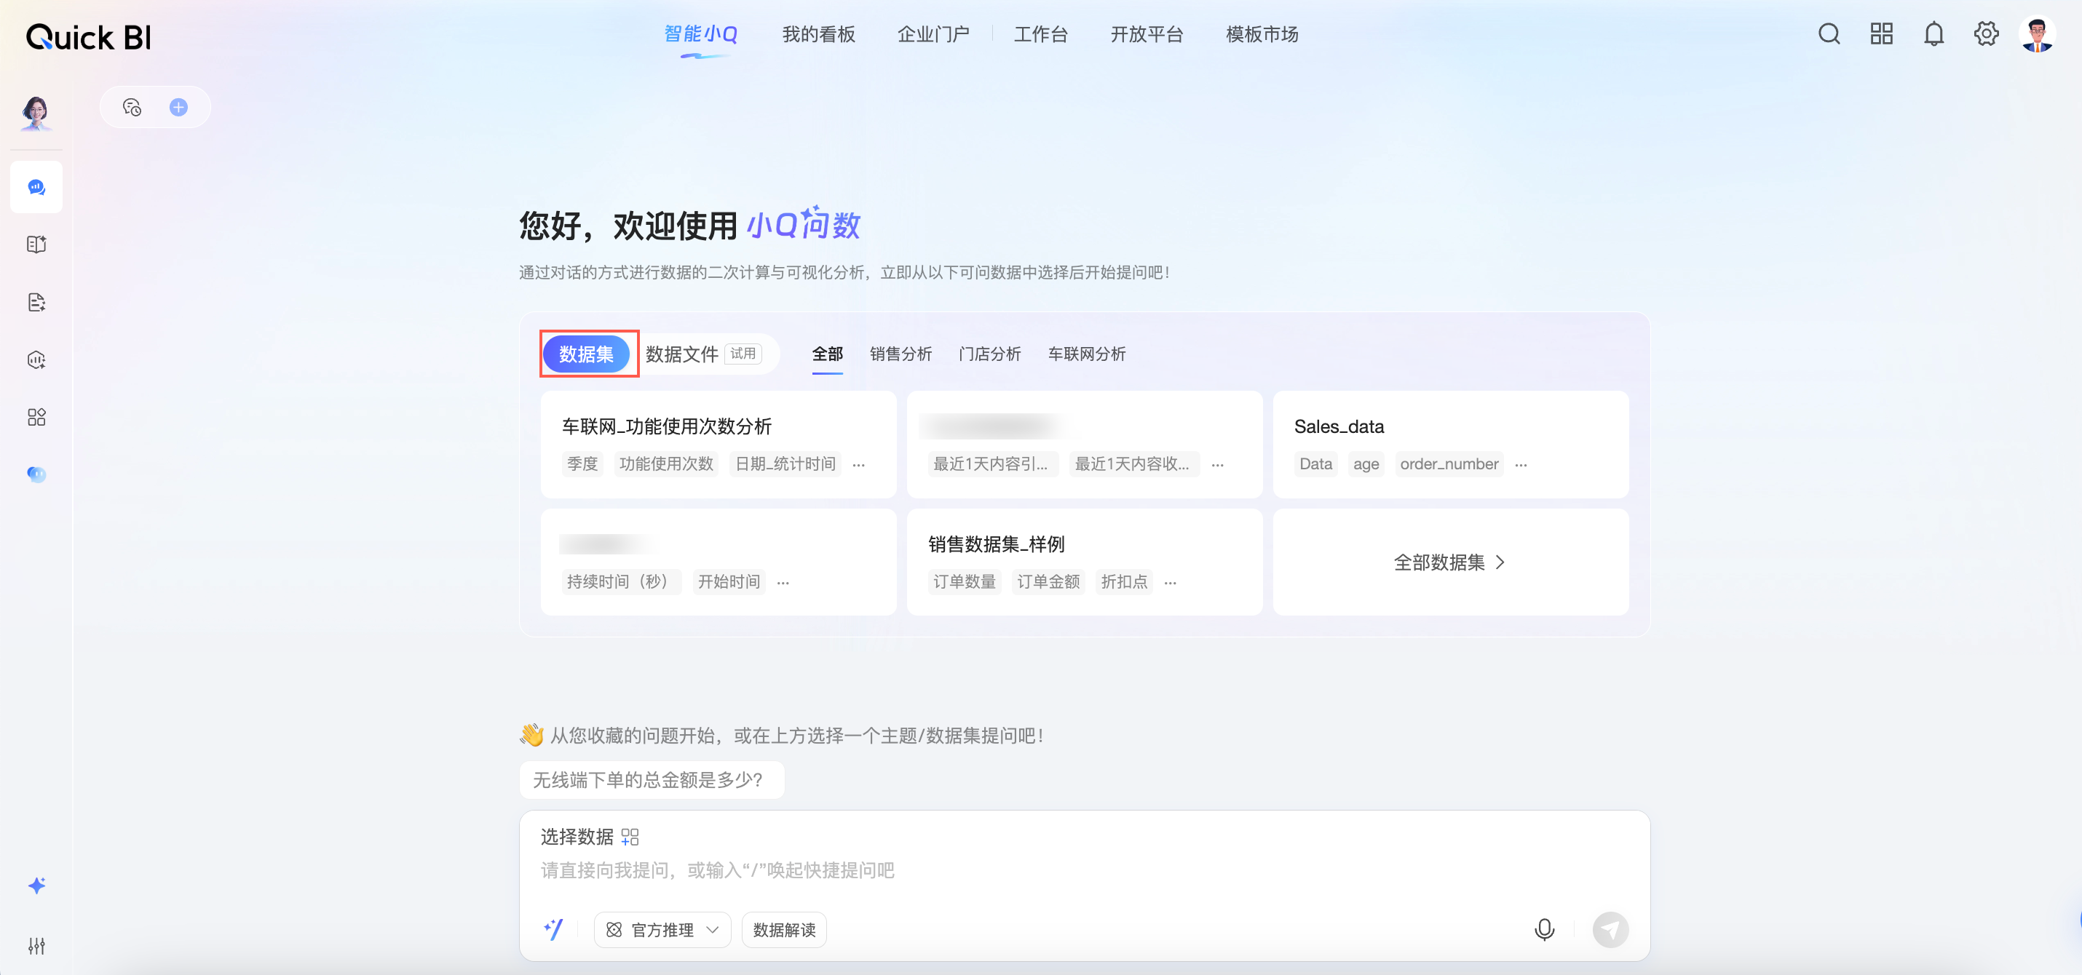Click the 订单数量 field tag
The height and width of the screenshot is (975, 2082).
click(965, 582)
